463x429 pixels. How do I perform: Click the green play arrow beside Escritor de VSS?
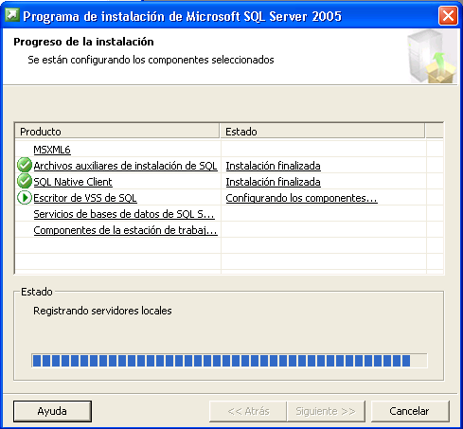(x=25, y=198)
